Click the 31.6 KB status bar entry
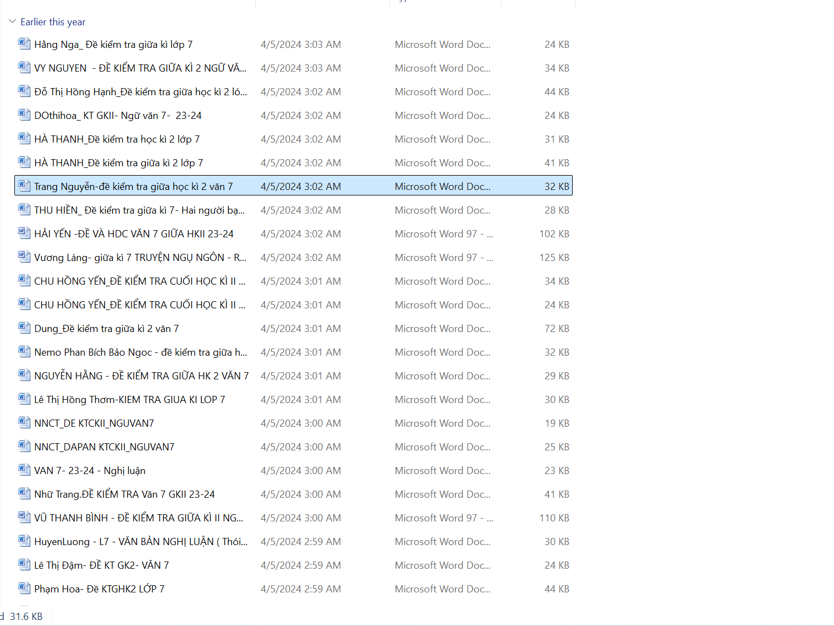Image resolution: width=834 pixels, height=626 pixels. coord(26,616)
